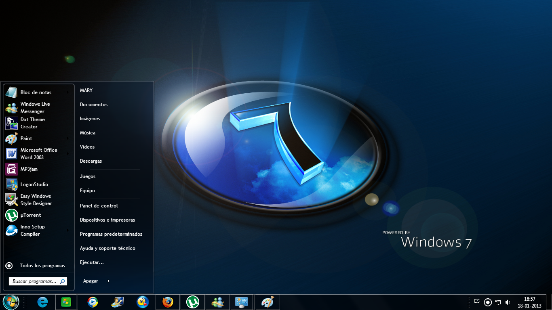The width and height of the screenshot is (552, 310).
Task: Click the green Windows flag taskbar icon
Action: pos(66,302)
